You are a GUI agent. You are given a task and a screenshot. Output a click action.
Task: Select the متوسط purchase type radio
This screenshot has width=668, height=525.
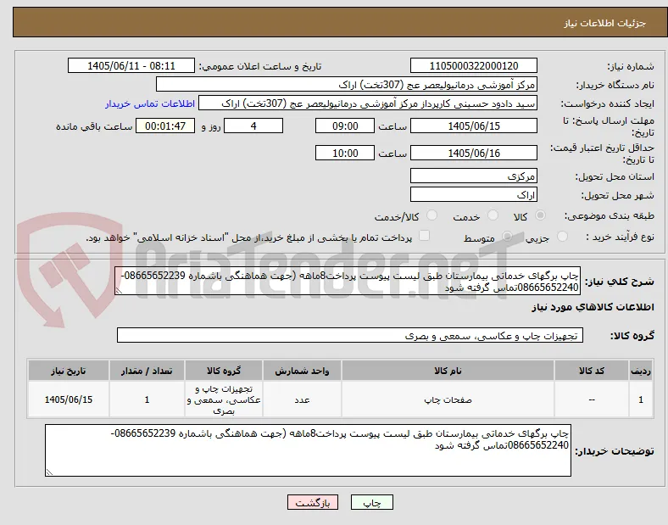click(507, 237)
